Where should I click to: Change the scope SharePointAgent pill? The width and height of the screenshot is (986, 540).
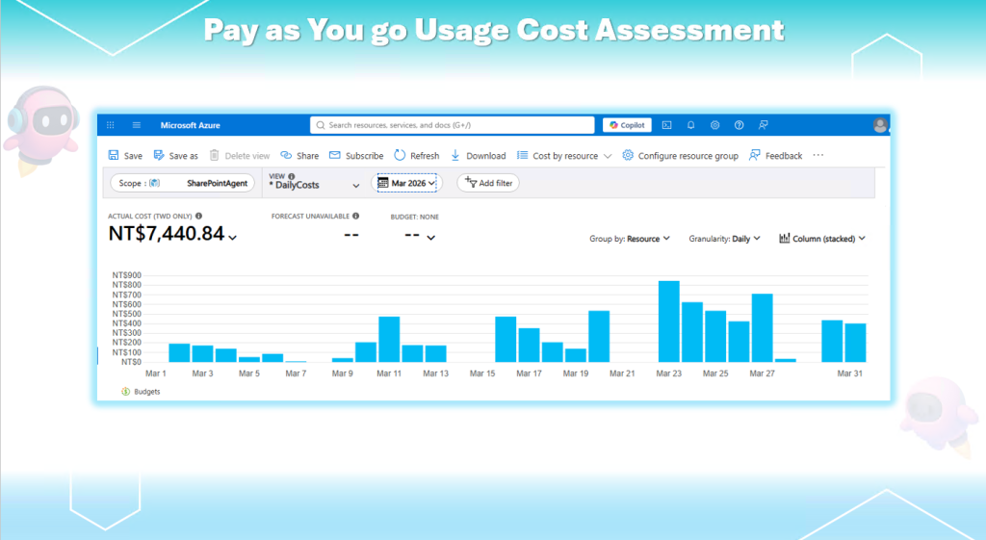(x=182, y=183)
